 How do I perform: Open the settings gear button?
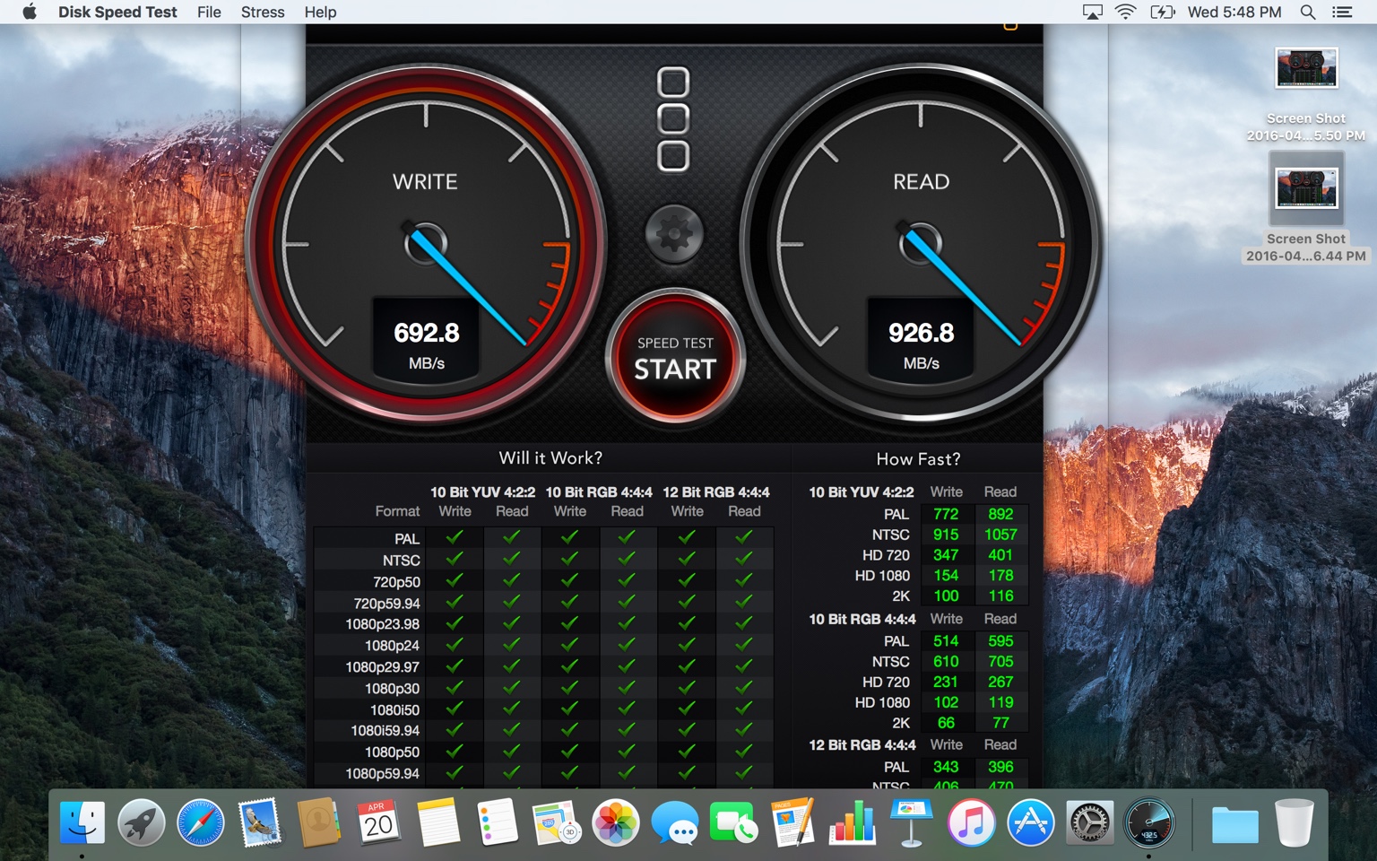pos(674,234)
